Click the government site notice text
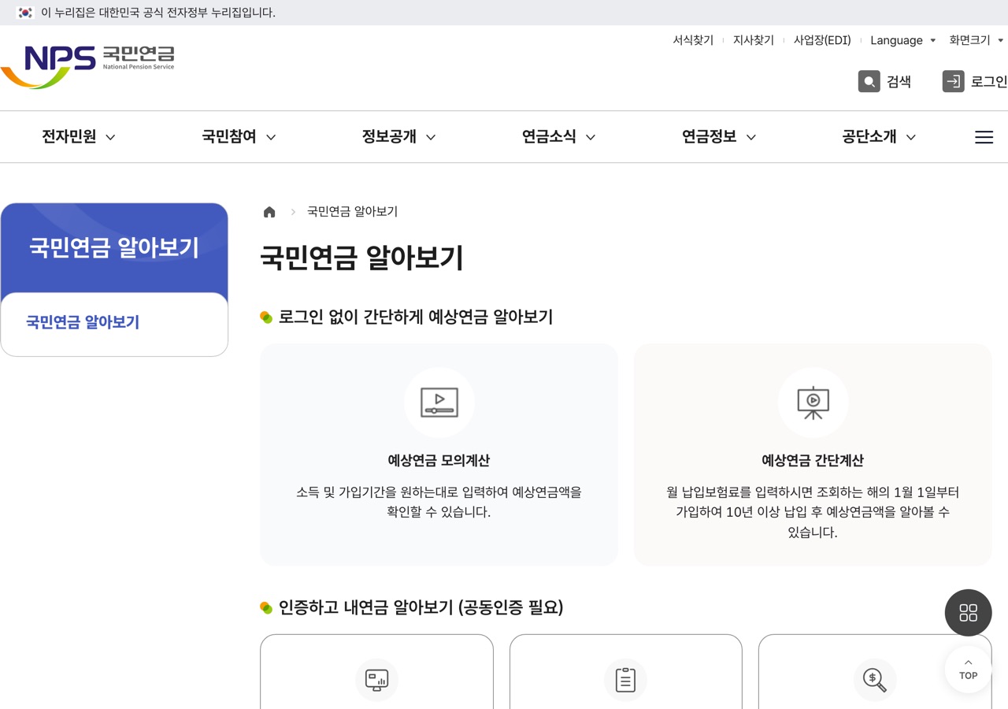 coord(158,13)
